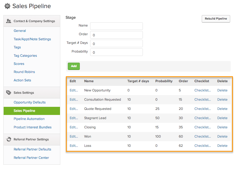Click the Probability input field
This screenshot has width=238, height=172.
(116, 52)
